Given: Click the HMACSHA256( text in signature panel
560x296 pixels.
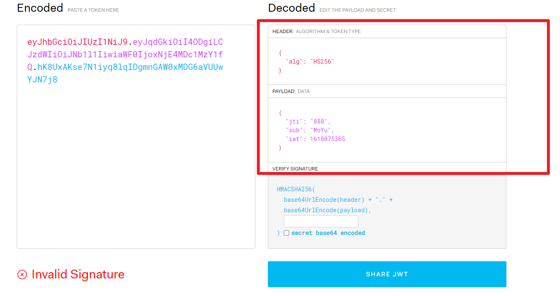Looking at the screenshot, I should [x=296, y=189].
